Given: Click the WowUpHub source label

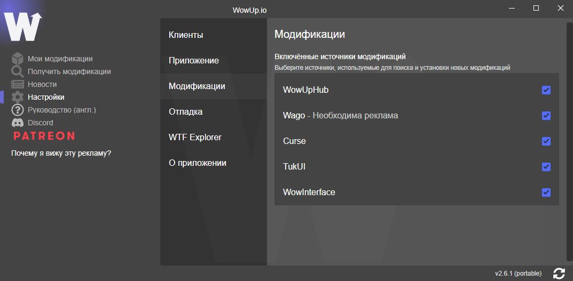Looking at the screenshot, I should [x=305, y=90].
